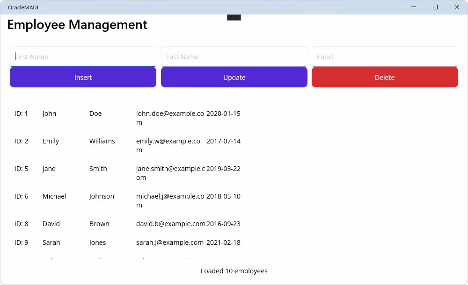The width and height of the screenshot is (468, 285).
Task: Click inside the Email field
Action: (385, 56)
